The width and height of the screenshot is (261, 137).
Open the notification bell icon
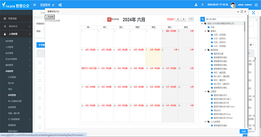point(203,5)
